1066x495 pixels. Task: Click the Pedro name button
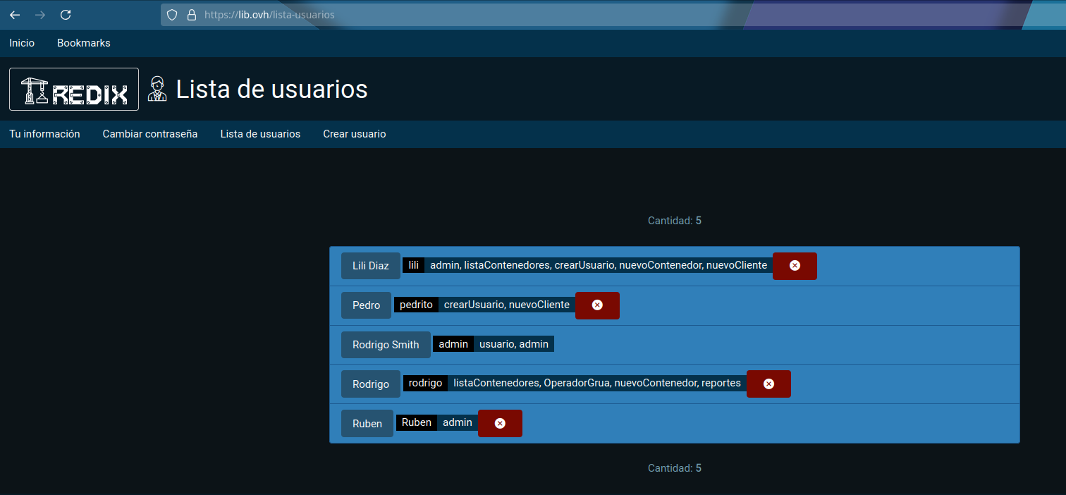366,305
